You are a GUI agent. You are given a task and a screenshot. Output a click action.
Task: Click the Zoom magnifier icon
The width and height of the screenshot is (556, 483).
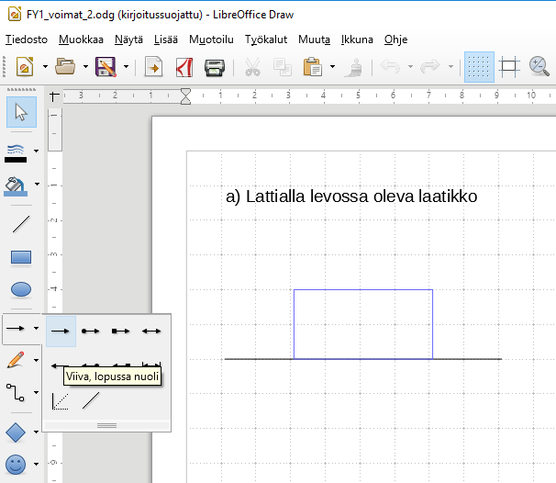(539, 67)
